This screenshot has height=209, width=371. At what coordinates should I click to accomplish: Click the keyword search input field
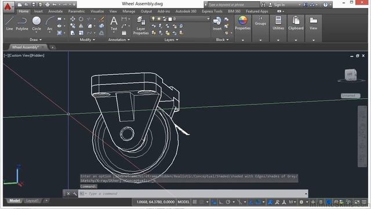point(233,5)
